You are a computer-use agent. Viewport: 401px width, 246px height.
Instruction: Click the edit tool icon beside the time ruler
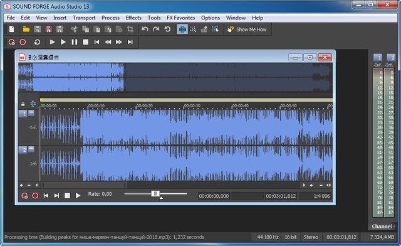(x=33, y=104)
